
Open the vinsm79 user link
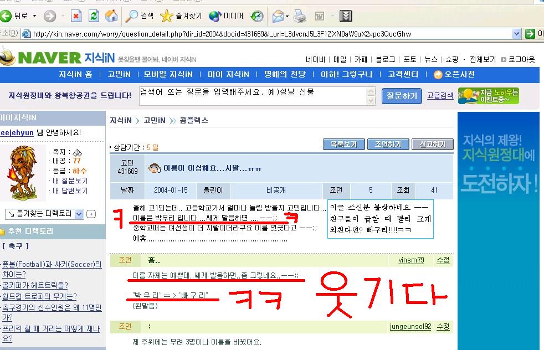click(x=411, y=260)
